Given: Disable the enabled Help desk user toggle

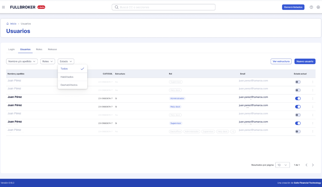Looking at the screenshot, I should [298, 107].
